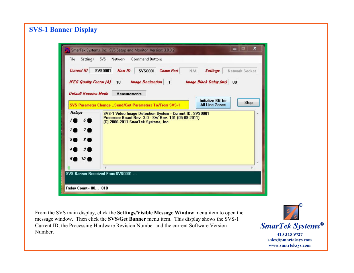Click horizontal scroll right arrow
Image resolution: width=354 pixels, height=273 pixels.
(x=252, y=168)
